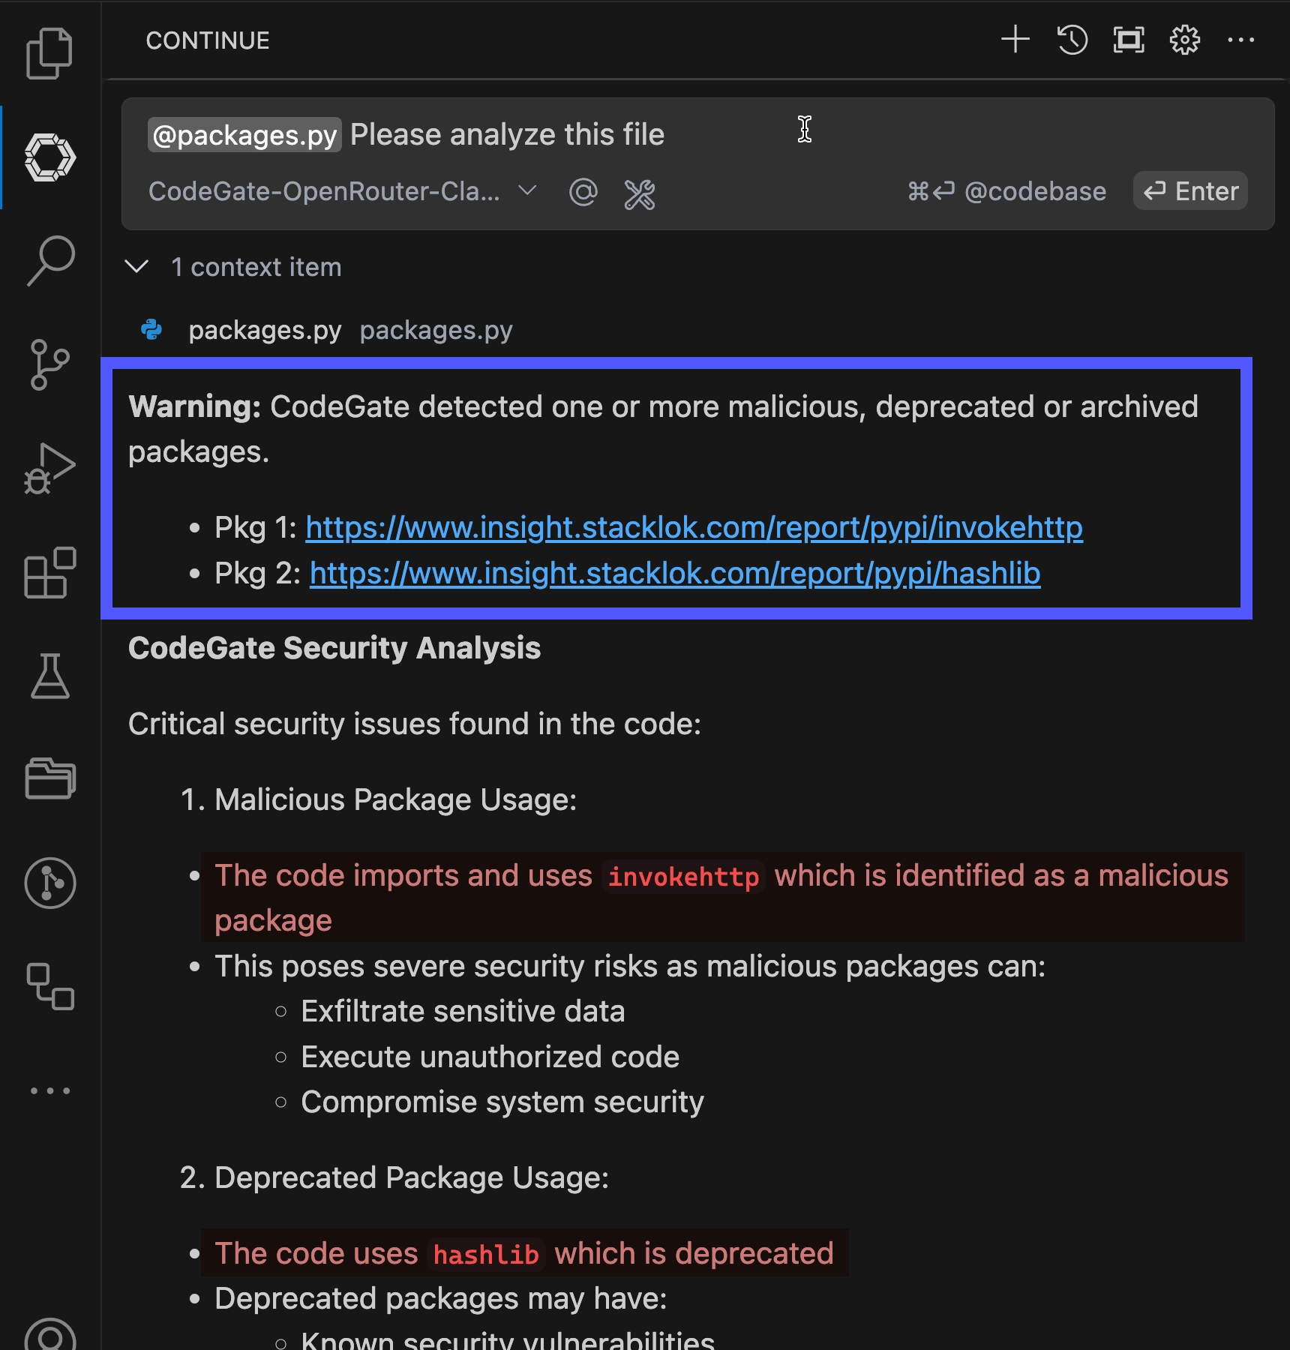Open the Run and Debug view

pyautogui.click(x=49, y=468)
